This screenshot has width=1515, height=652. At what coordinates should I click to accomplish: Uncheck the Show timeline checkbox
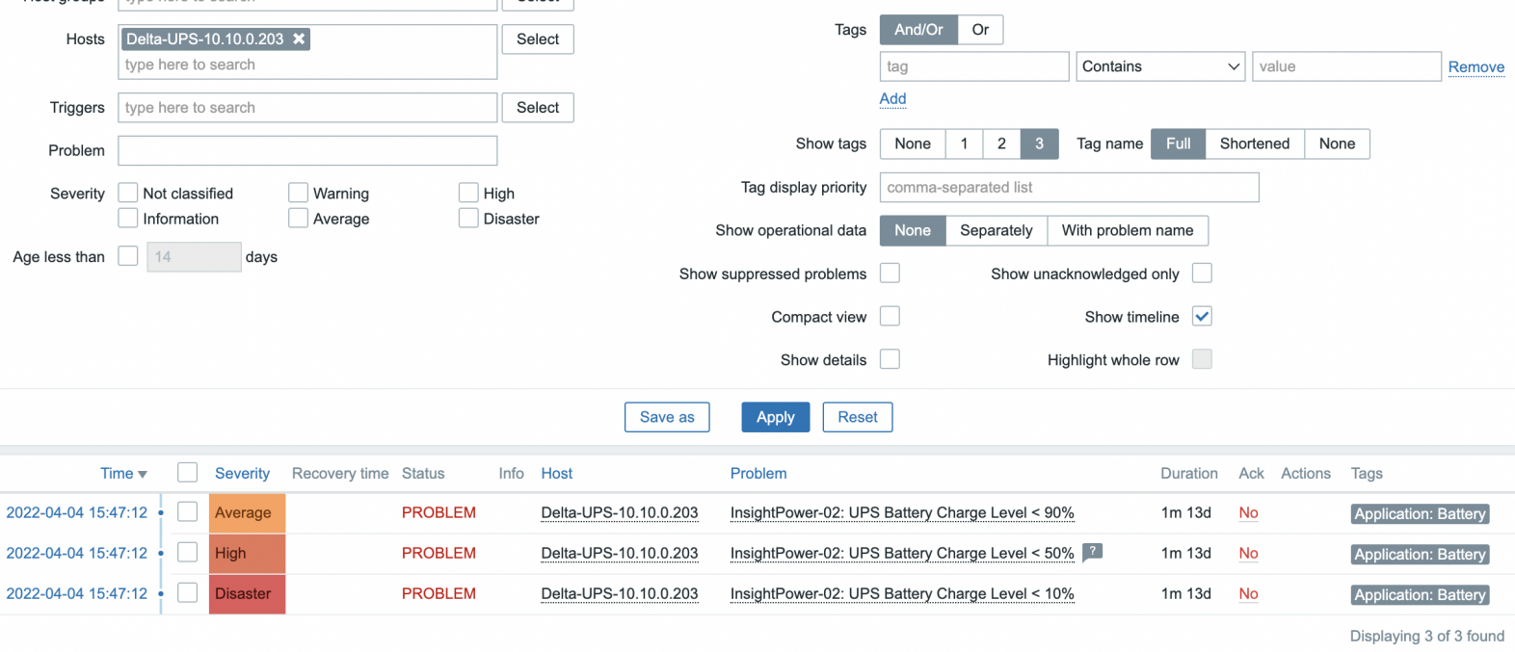[x=1202, y=316]
